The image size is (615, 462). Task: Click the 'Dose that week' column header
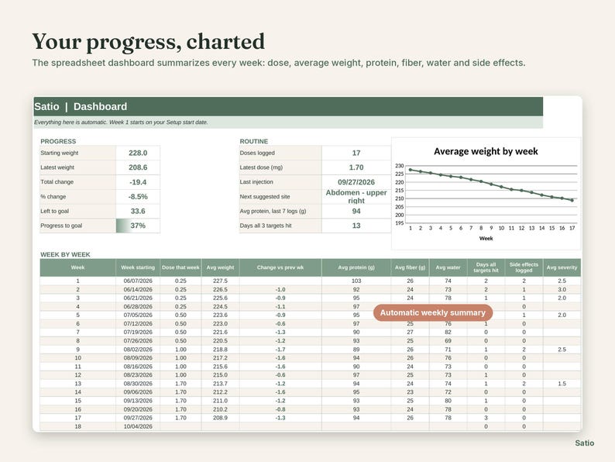click(180, 267)
